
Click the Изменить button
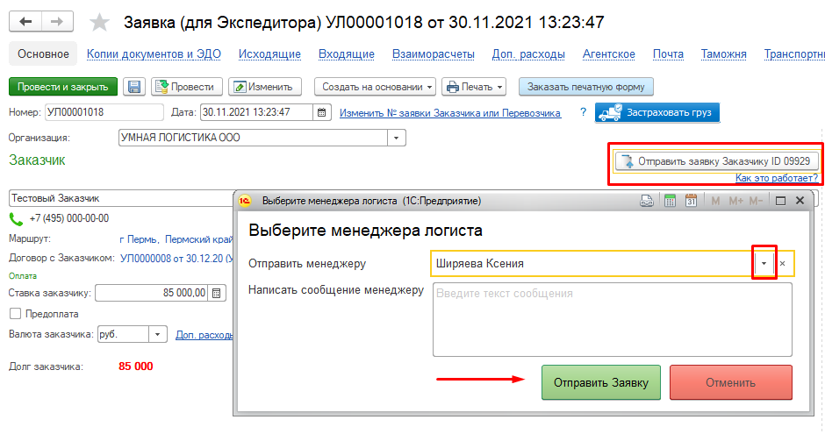pos(265,87)
